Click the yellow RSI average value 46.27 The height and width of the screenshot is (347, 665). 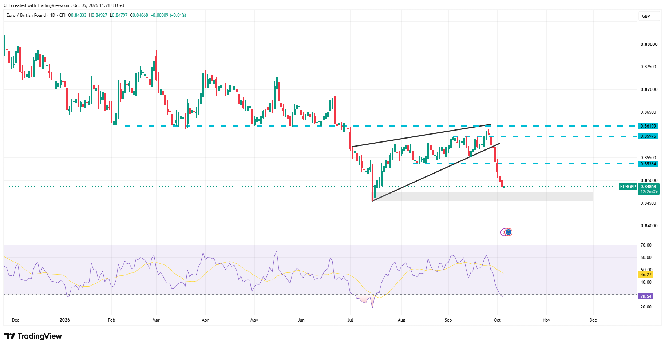[646, 275]
